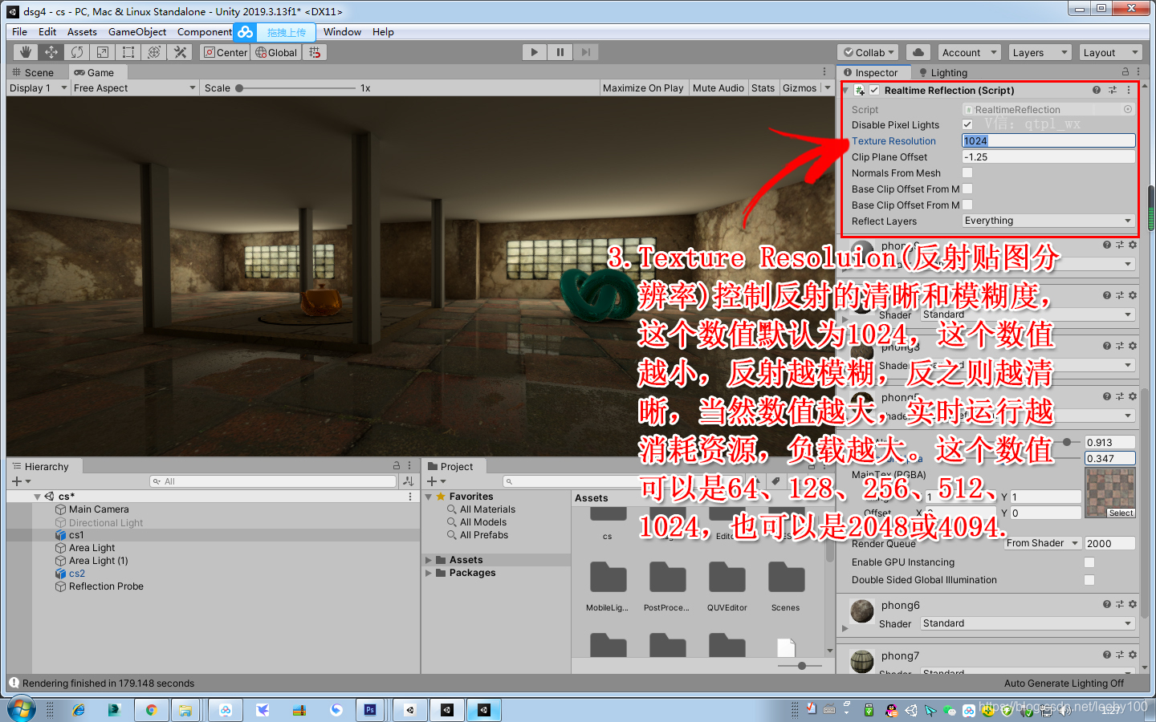This screenshot has width=1156, height=722.
Task: Open the GameObject menu
Action: 137,32
